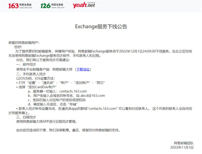Click step c about 密码或授权码
Screen dimensions: 202x154
point(57,100)
